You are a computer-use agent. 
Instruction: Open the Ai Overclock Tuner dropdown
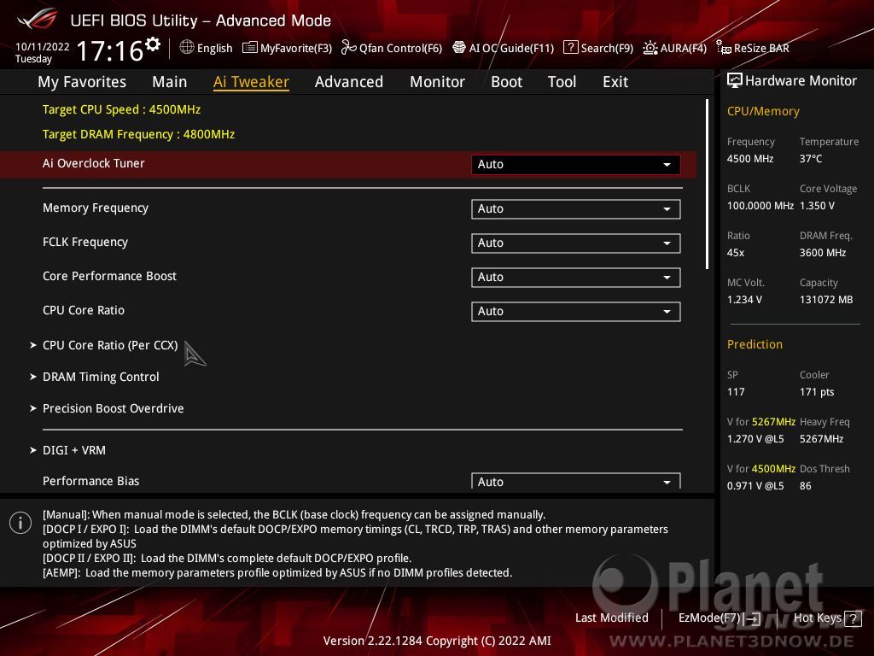point(575,164)
